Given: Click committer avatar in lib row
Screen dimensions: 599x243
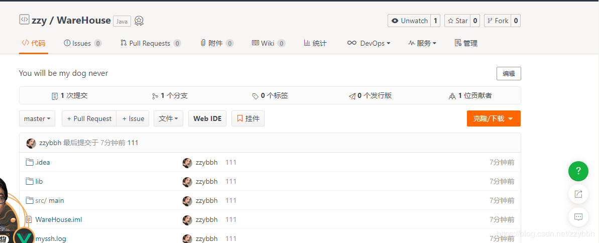Looking at the screenshot, I should [x=187, y=182].
